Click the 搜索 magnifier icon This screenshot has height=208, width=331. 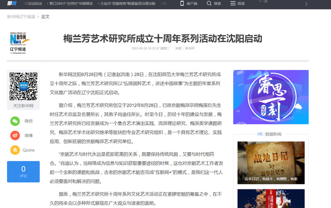click(210, 4)
